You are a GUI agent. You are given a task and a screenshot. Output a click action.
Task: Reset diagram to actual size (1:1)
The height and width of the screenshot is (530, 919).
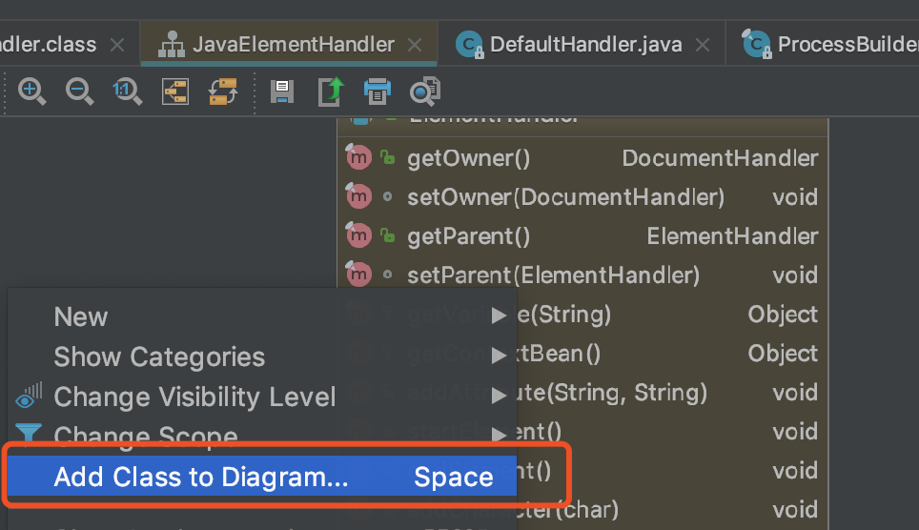(127, 92)
